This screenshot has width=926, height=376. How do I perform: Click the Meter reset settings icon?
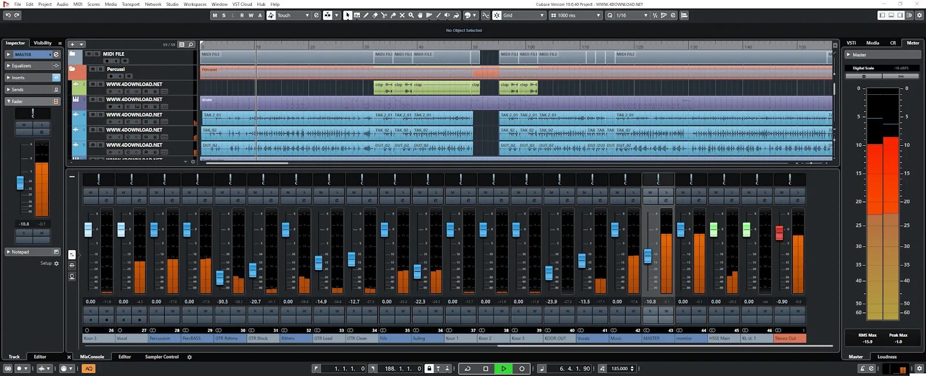click(864, 76)
